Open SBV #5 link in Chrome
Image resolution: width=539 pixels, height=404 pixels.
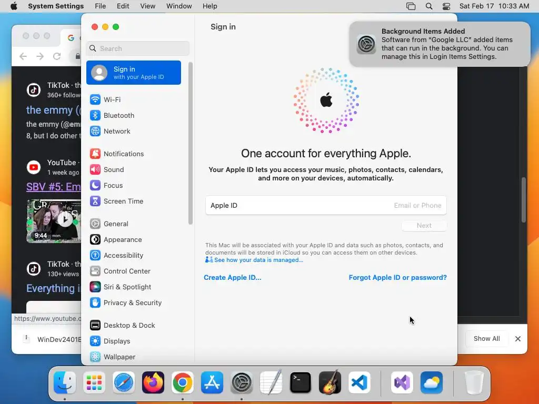pyautogui.click(x=54, y=187)
